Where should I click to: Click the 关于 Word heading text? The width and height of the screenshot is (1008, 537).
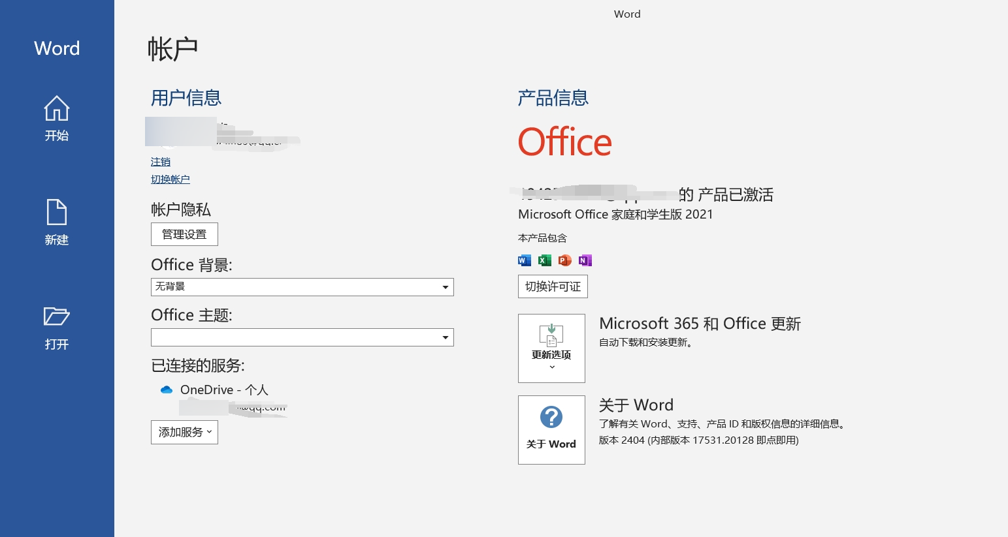636,405
